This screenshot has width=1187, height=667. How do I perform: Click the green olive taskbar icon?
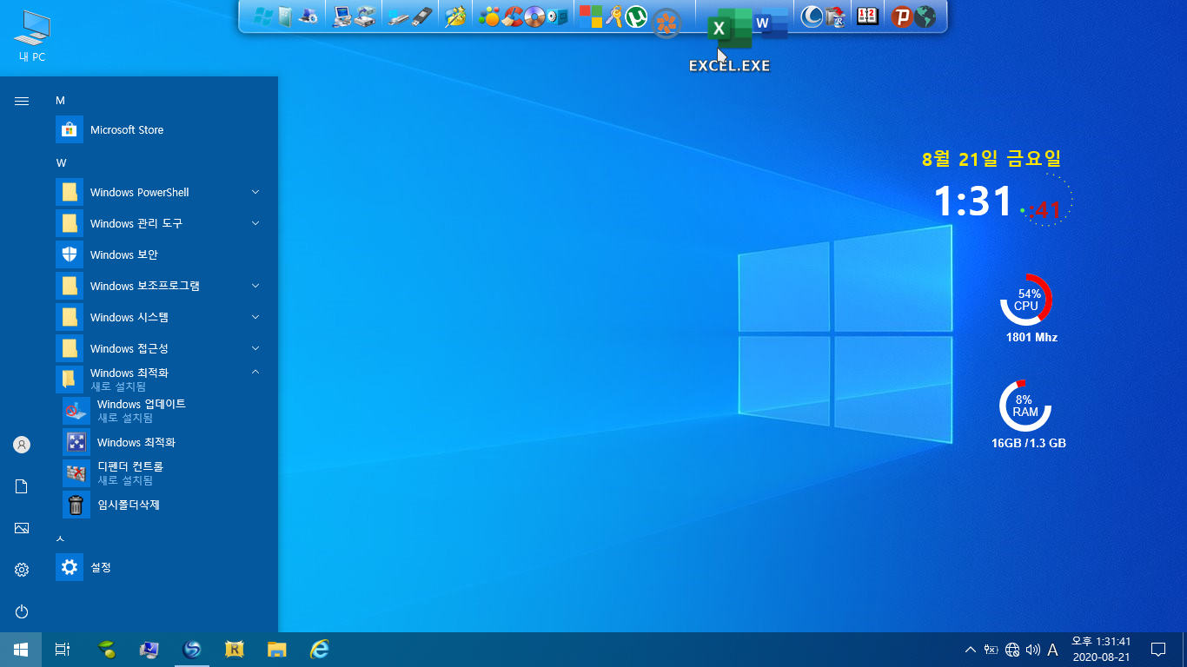point(106,650)
